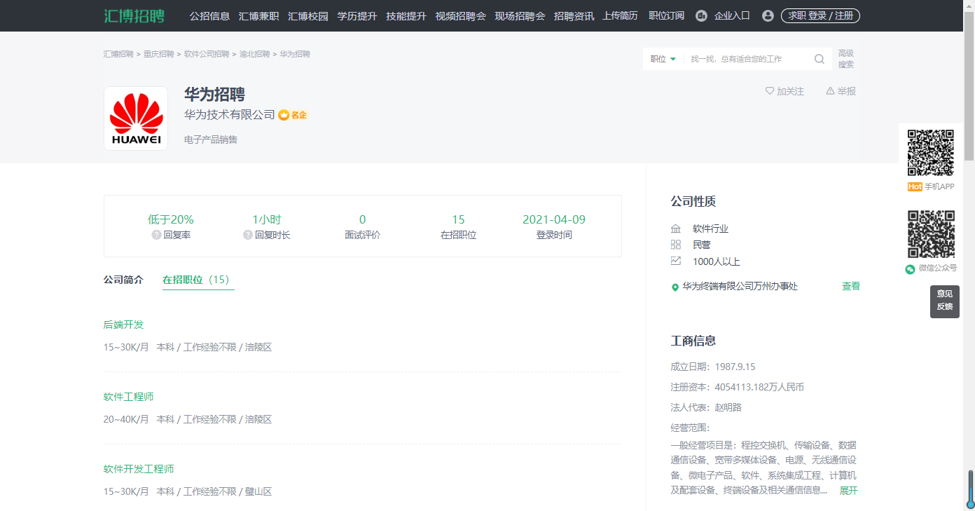Click the 汇博招聘 site logo
Viewport: 975px width, 511px height.
tap(134, 15)
